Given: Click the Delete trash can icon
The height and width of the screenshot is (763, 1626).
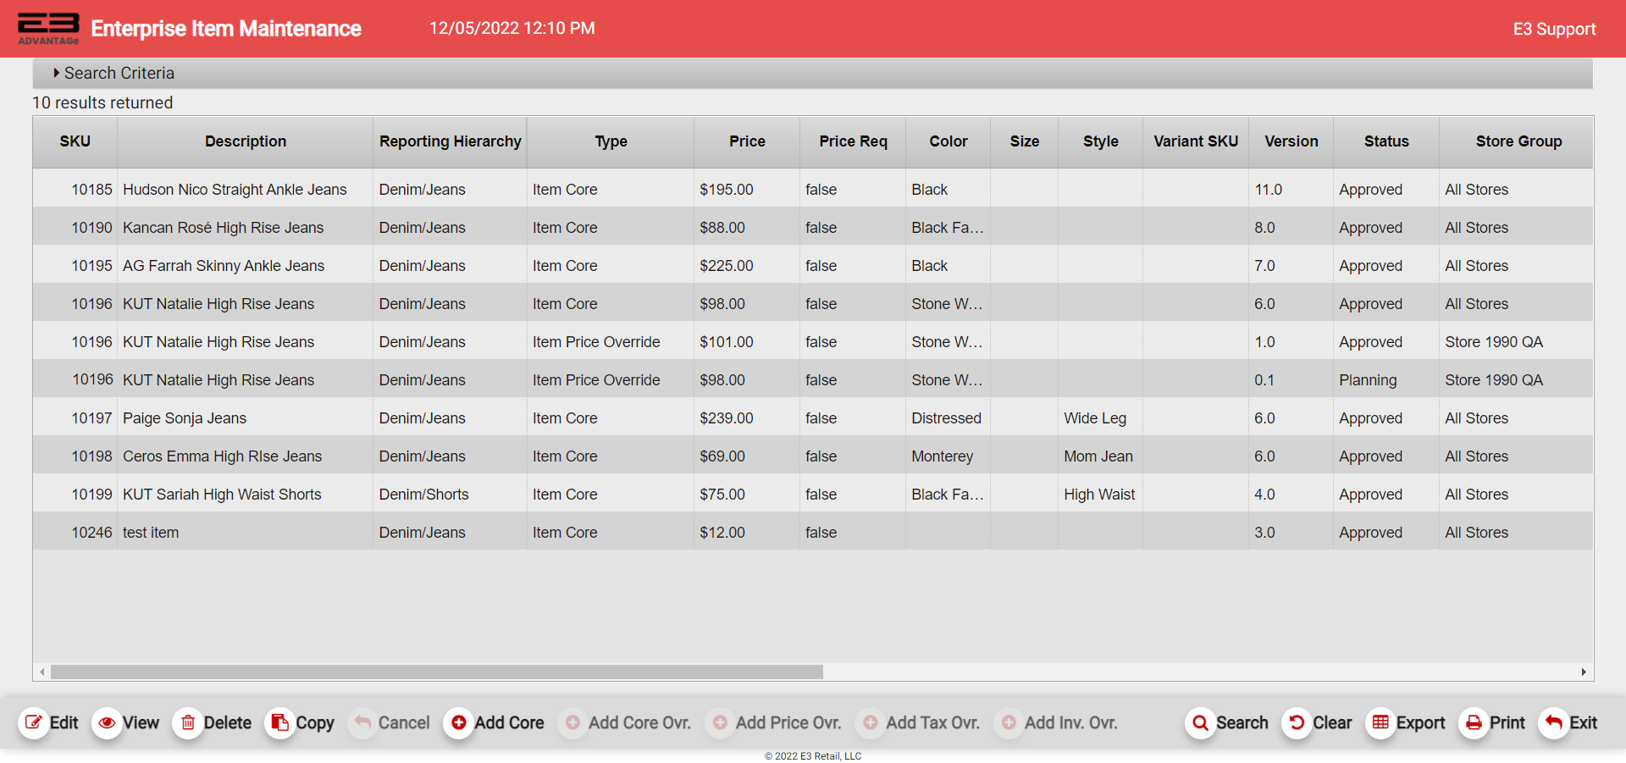Looking at the screenshot, I should pos(188,722).
